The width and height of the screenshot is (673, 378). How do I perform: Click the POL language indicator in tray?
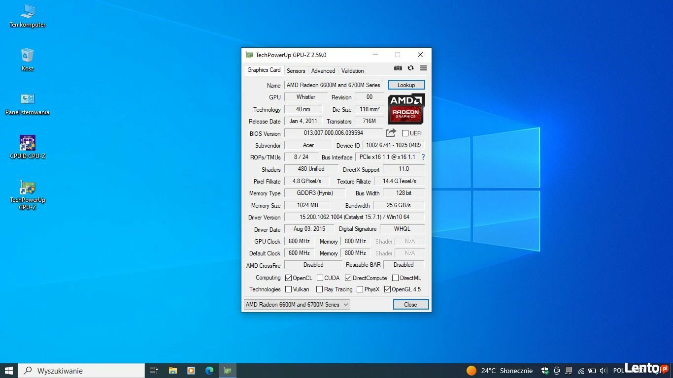click(619, 371)
